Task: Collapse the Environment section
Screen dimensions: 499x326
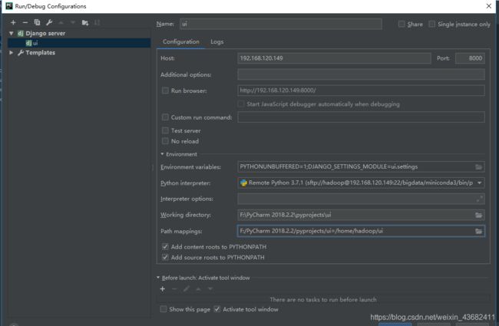Action: [x=162, y=154]
